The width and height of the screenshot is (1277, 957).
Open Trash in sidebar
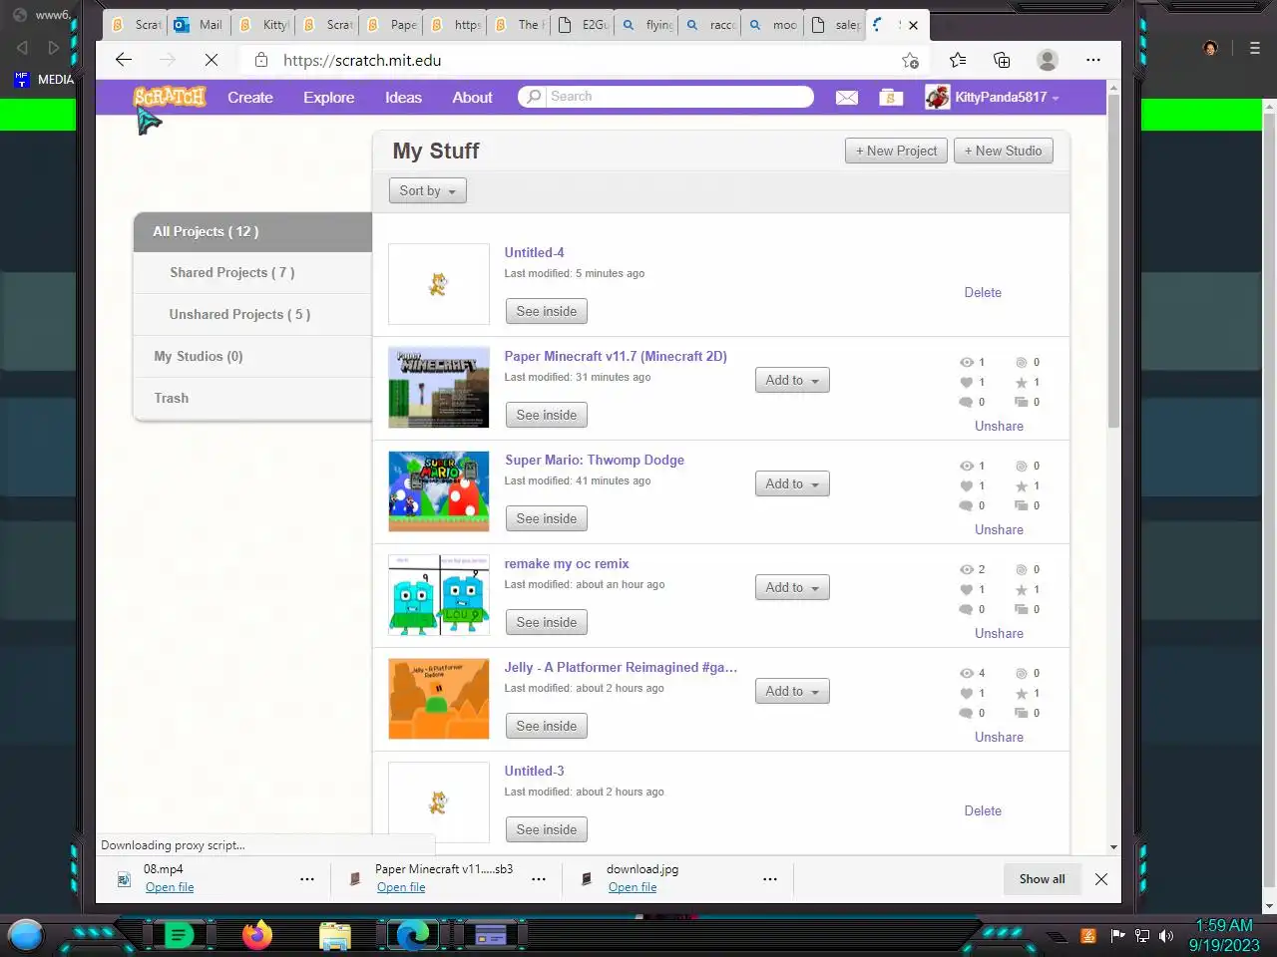pyautogui.click(x=252, y=398)
